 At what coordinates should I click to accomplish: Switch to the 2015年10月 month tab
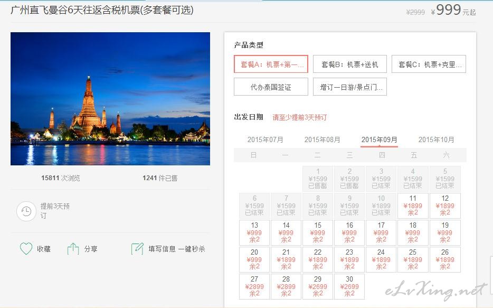point(436,139)
